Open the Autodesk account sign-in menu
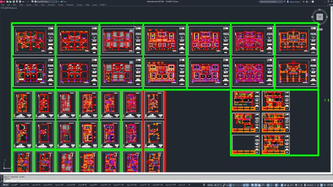This screenshot has height=187, width=333. click(295, 2)
